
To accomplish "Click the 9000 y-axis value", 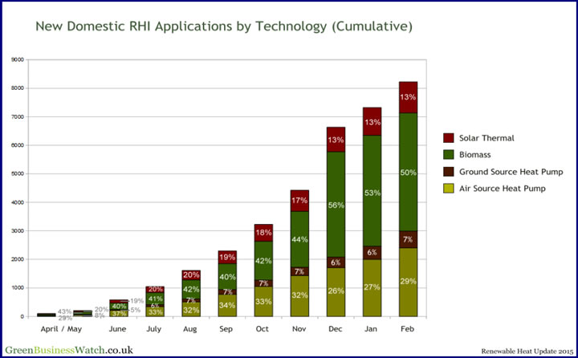I will point(16,60).
